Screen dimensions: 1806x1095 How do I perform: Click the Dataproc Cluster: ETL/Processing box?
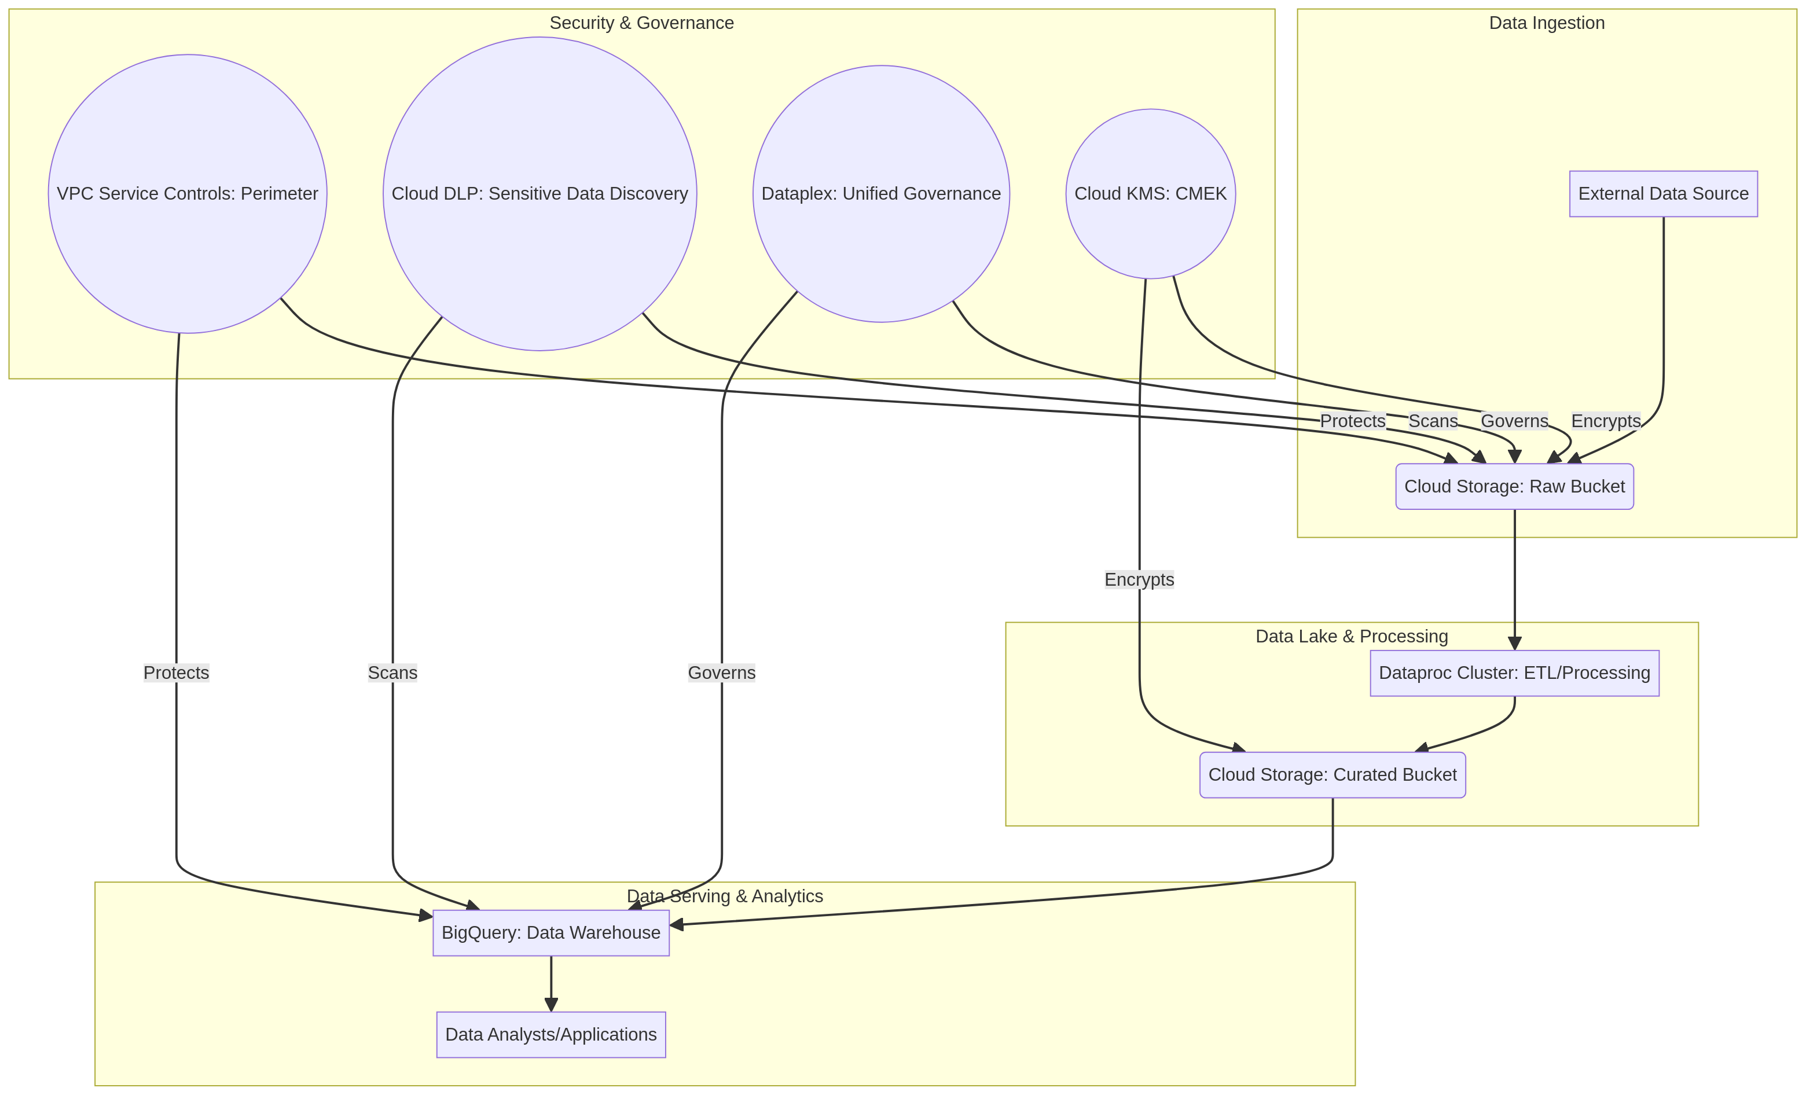[1514, 673]
